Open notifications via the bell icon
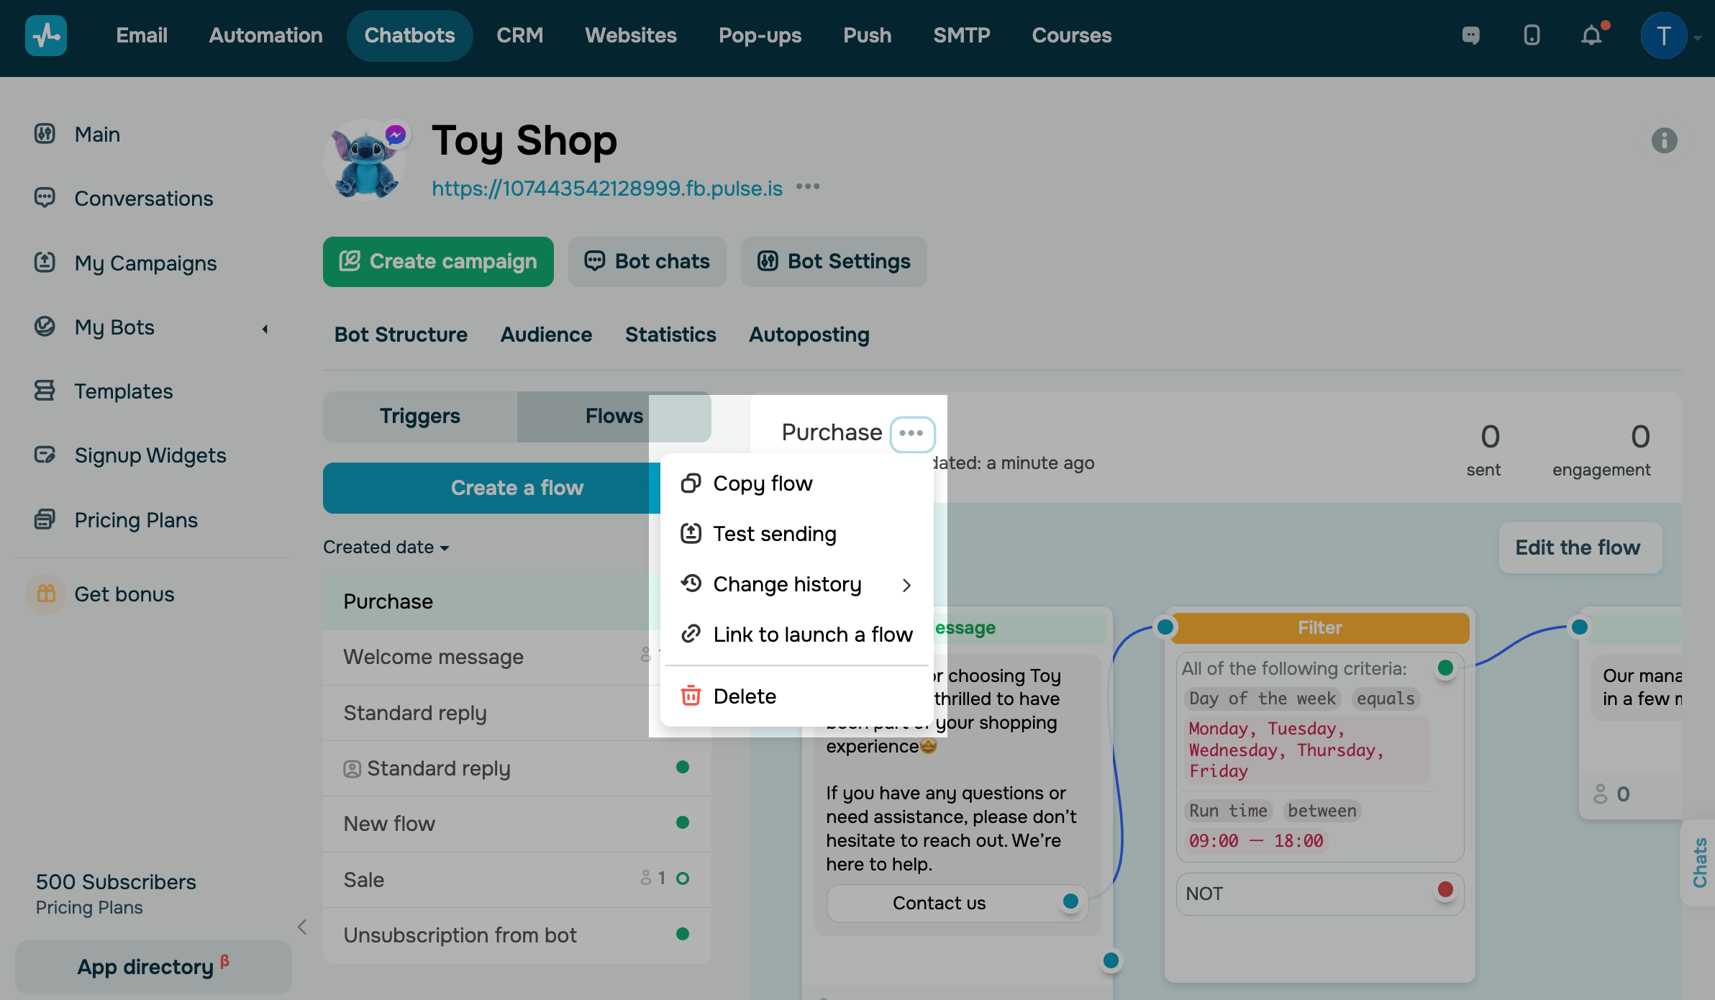 click(1591, 35)
